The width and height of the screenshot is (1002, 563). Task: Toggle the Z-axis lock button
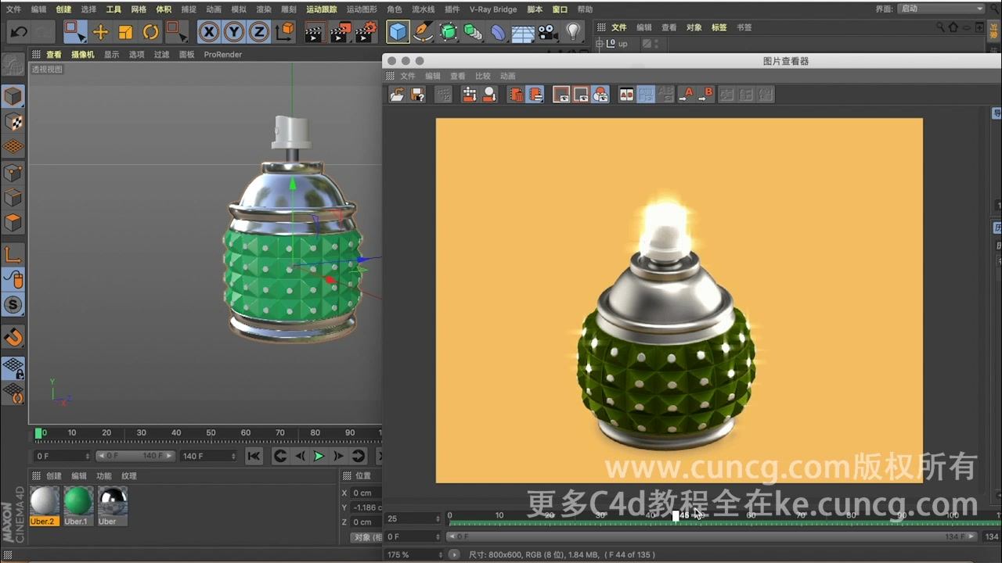tap(258, 32)
